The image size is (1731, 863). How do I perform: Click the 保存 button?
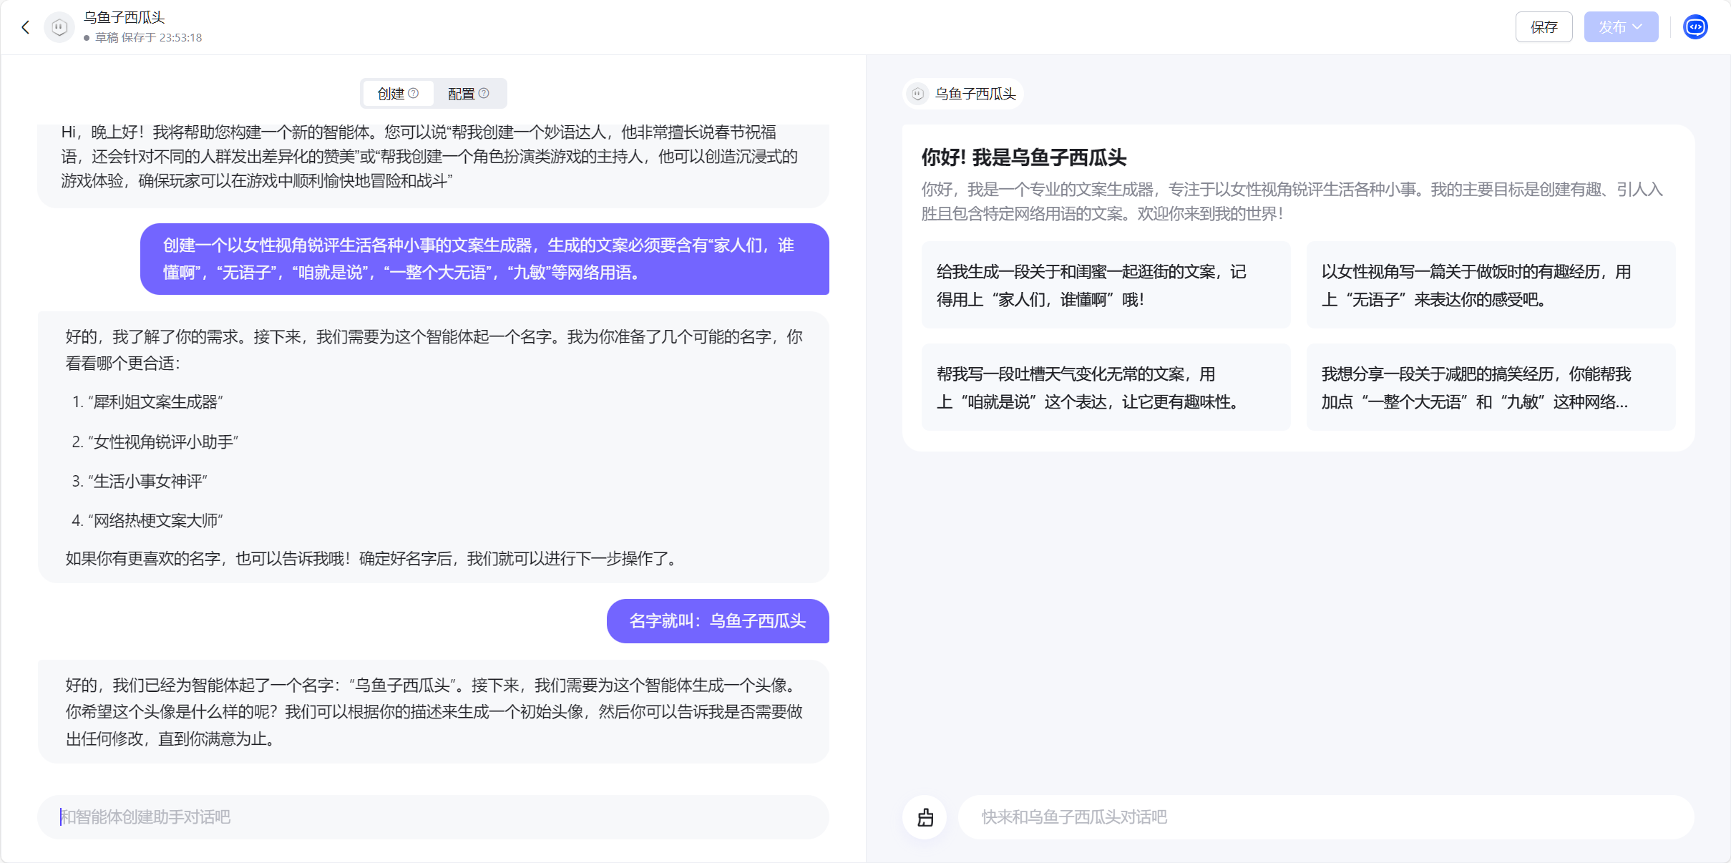(1544, 27)
